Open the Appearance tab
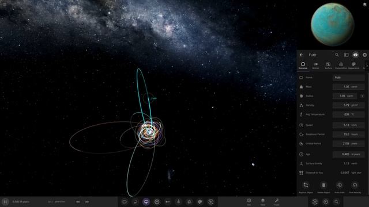The height and width of the screenshot is (207, 369). [x=353, y=66]
